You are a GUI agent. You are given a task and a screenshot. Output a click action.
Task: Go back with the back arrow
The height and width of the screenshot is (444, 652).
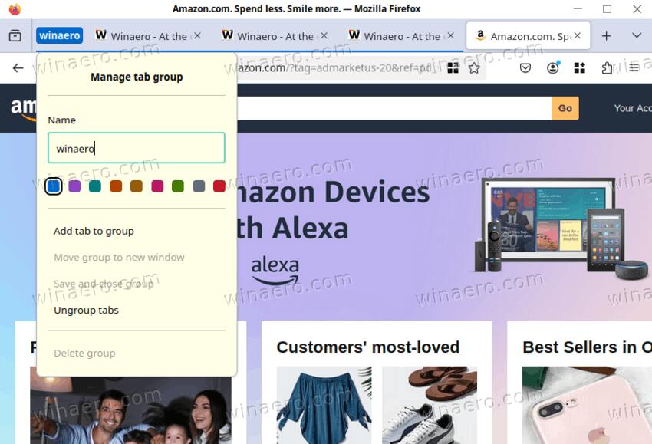pos(18,67)
